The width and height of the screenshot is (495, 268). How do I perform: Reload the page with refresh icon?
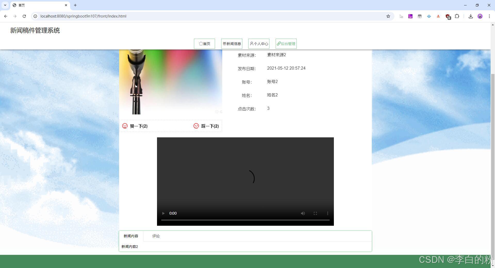(x=24, y=16)
